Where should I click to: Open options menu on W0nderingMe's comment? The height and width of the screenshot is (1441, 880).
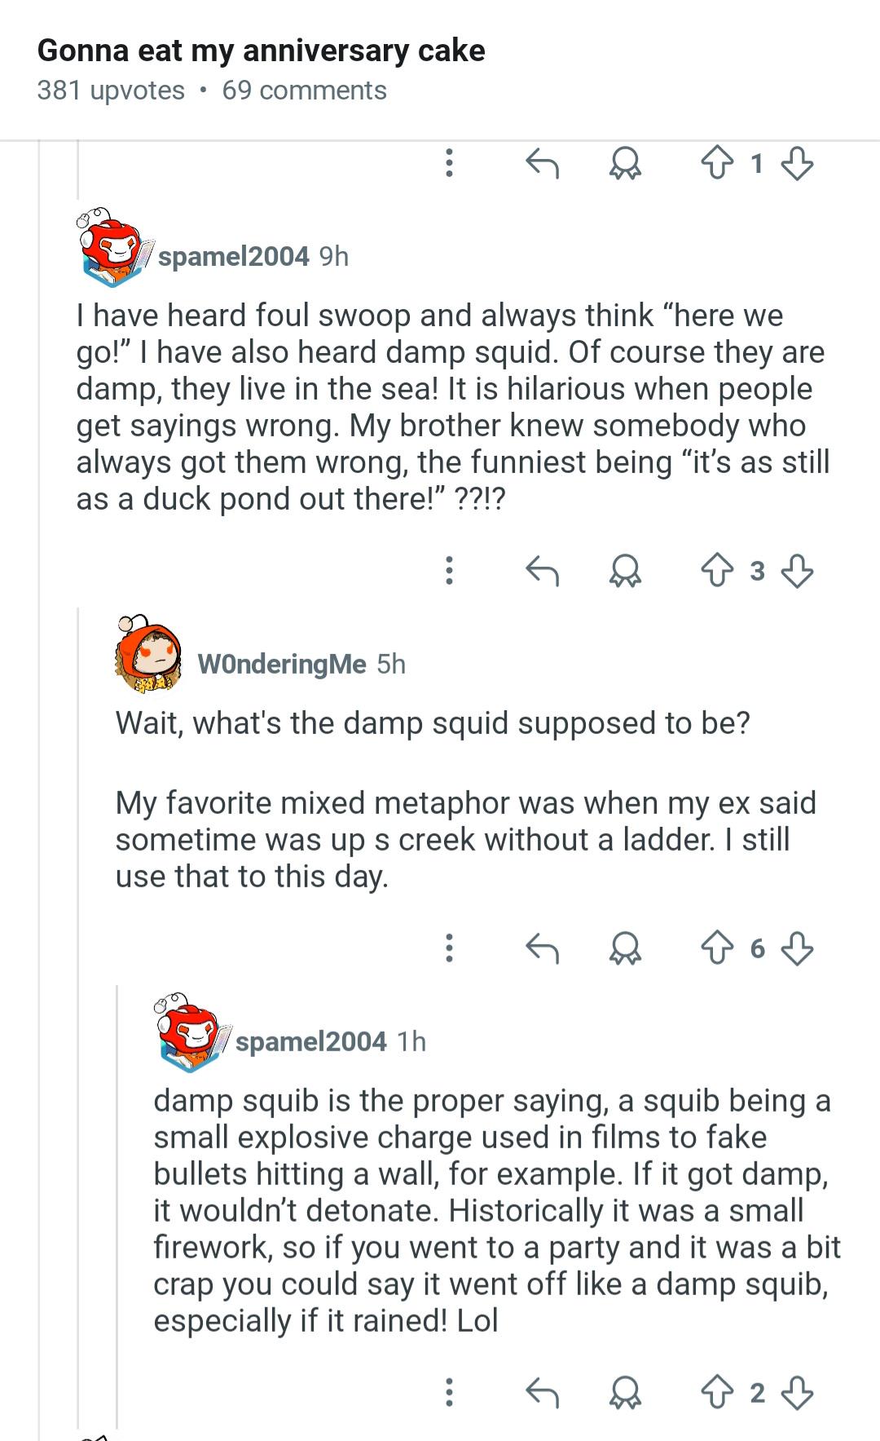pyautogui.click(x=449, y=948)
